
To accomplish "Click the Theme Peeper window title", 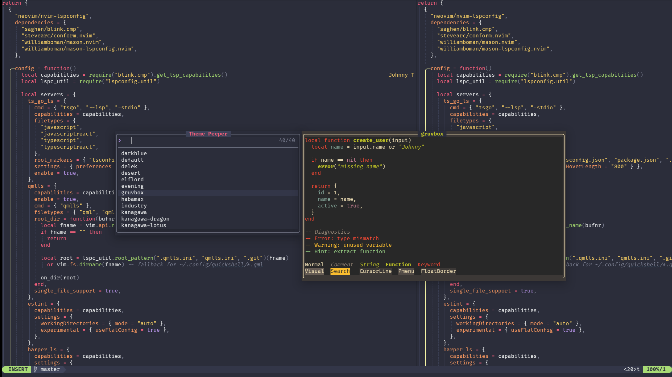I will pos(208,134).
